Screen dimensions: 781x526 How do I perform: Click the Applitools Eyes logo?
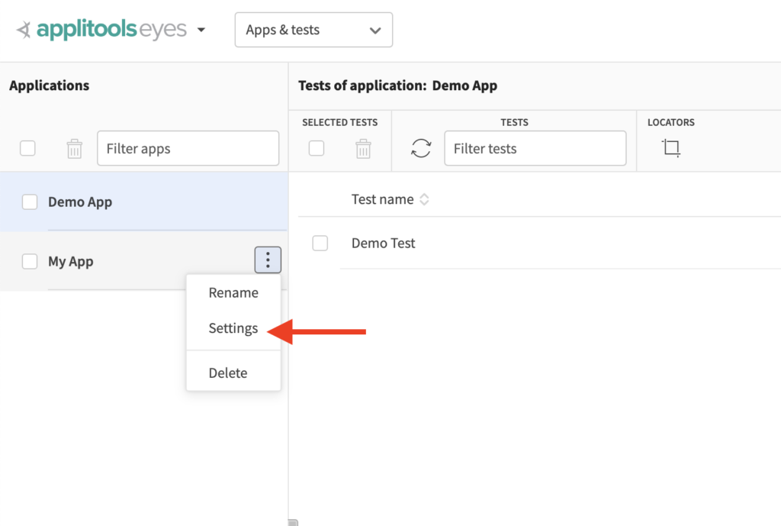[101, 30]
